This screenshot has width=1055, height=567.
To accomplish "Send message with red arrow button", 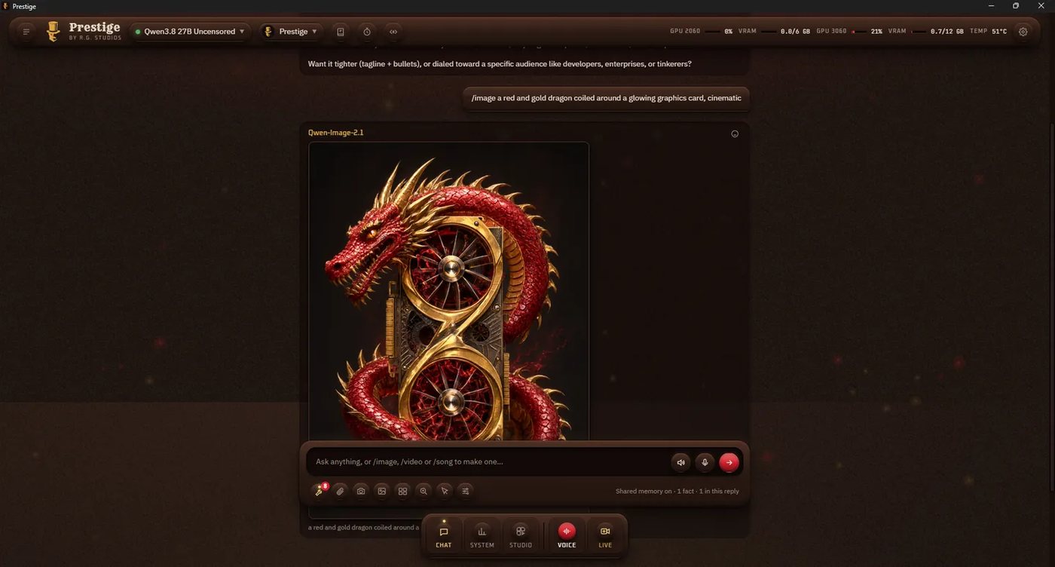I will 729,462.
